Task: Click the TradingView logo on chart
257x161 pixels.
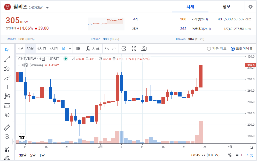Action: tap(22, 137)
